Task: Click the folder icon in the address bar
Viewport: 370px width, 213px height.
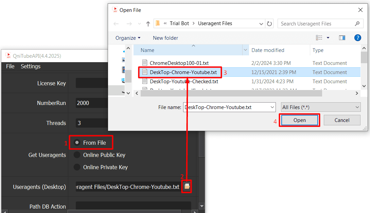Action: [158, 23]
